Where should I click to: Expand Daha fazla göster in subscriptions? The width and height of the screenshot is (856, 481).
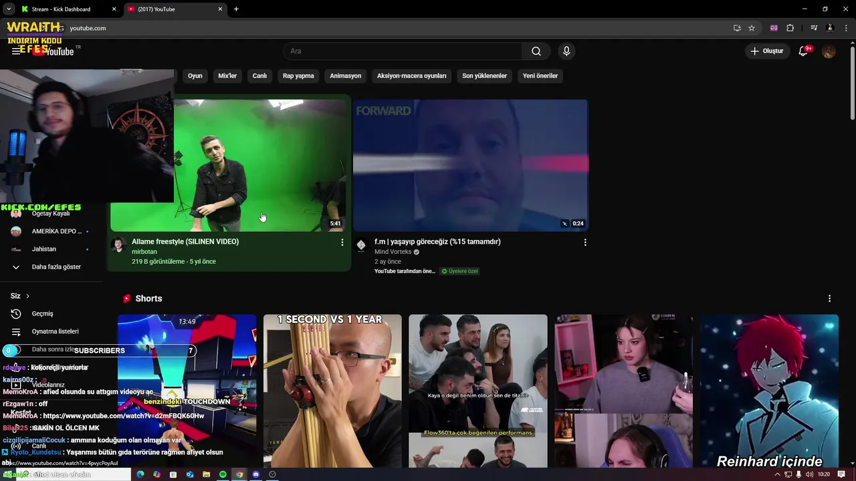pyautogui.click(x=56, y=267)
